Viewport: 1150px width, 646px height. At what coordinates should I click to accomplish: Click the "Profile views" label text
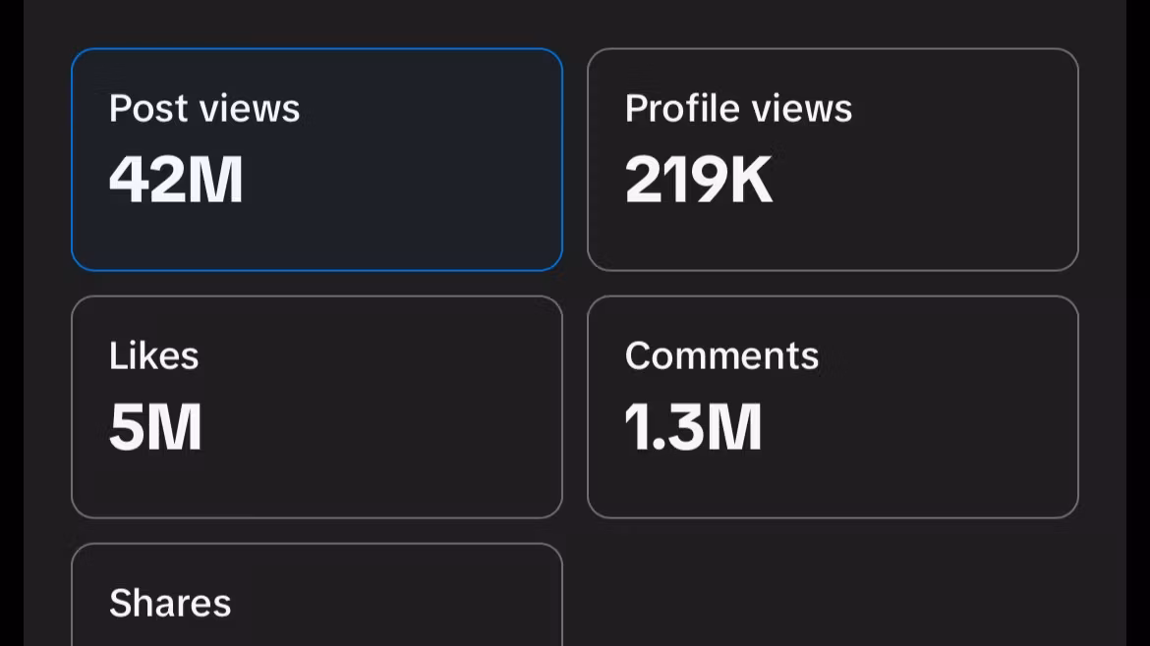tap(738, 108)
